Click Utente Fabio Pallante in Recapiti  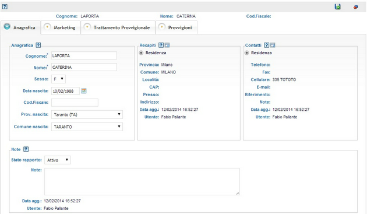pos(174,117)
